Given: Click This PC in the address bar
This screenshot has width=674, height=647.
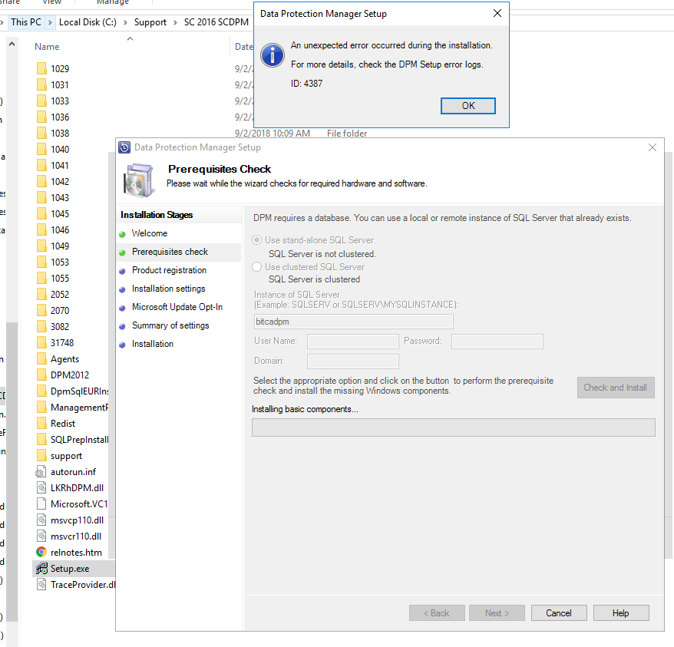Looking at the screenshot, I should pyautogui.click(x=26, y=22).
